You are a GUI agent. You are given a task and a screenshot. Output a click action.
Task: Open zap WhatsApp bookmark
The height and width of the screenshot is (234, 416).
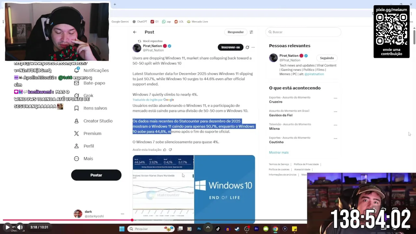pyautogui.click(x=166, y=22)
